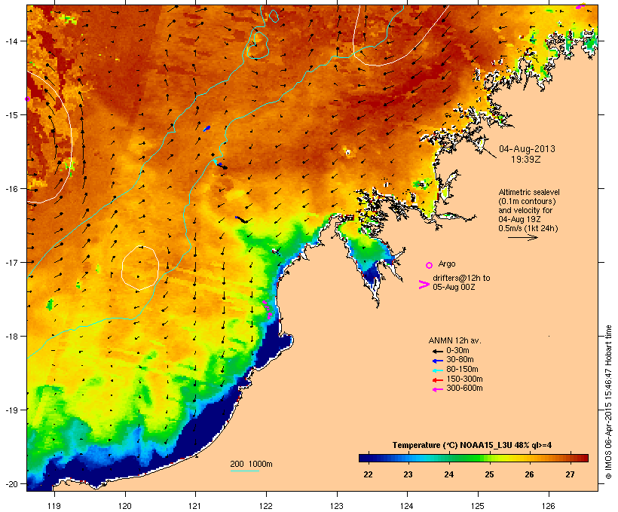Click the colorbar tick label 25

pyautogui.click(x=489, y=474)
